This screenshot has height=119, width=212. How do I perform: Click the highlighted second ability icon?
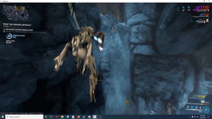click(x=192, y=107)
